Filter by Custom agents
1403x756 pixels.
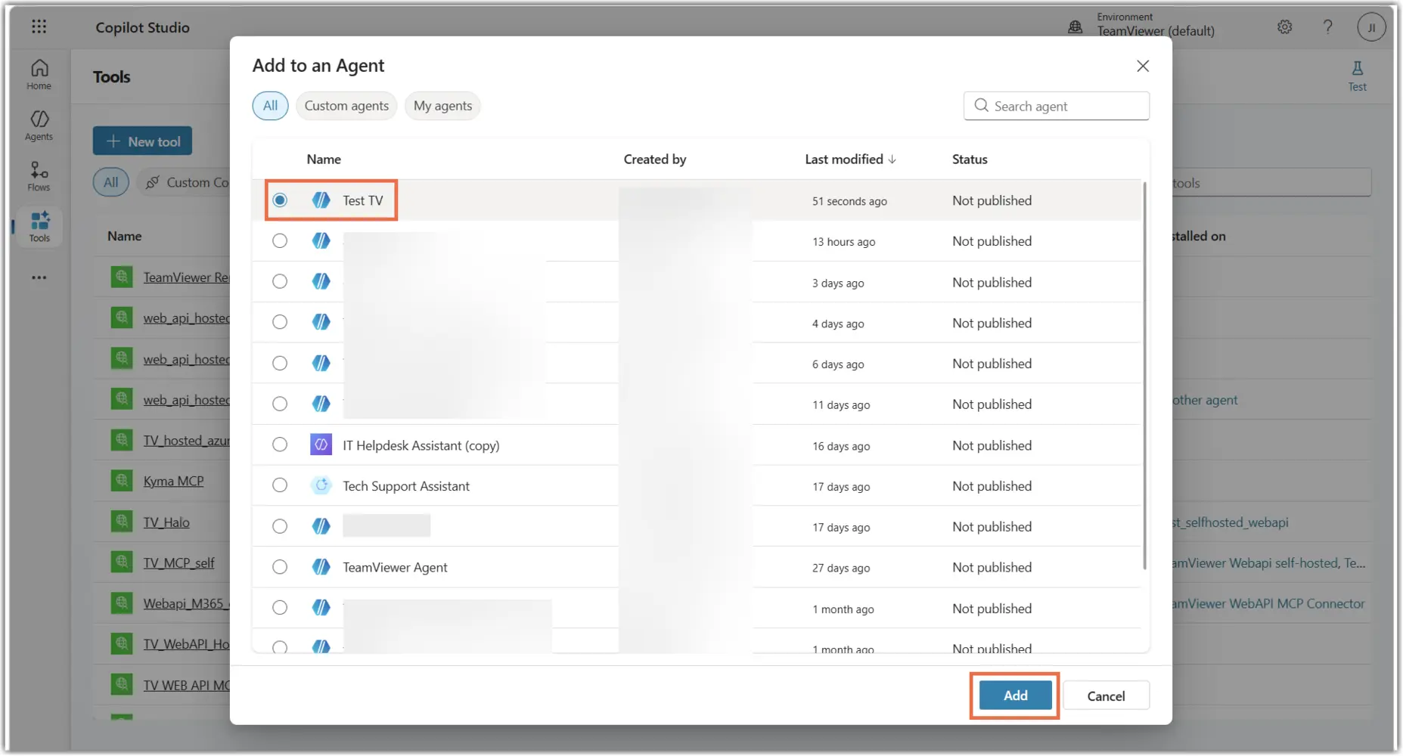pos(346,106)
